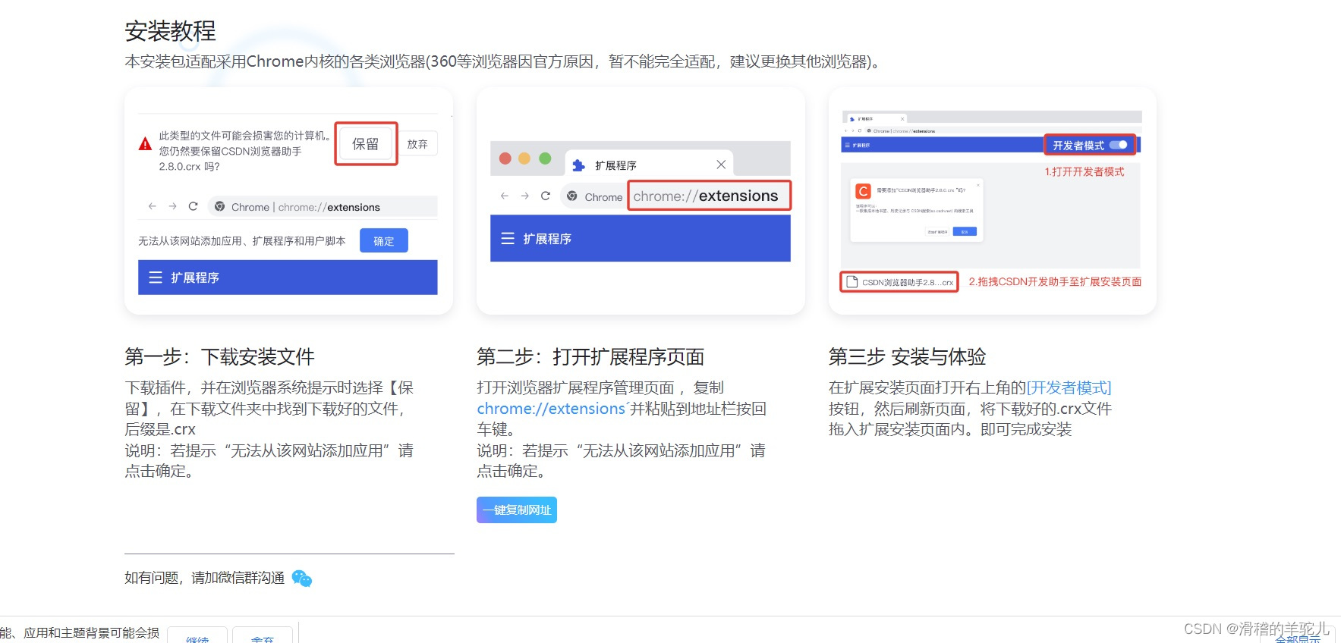Click the blue button in the CSDN install dialog
Screen dimensions: 1341x643
pos(964,231)
